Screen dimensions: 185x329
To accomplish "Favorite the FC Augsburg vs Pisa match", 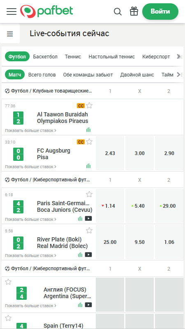I will point(89,142).
